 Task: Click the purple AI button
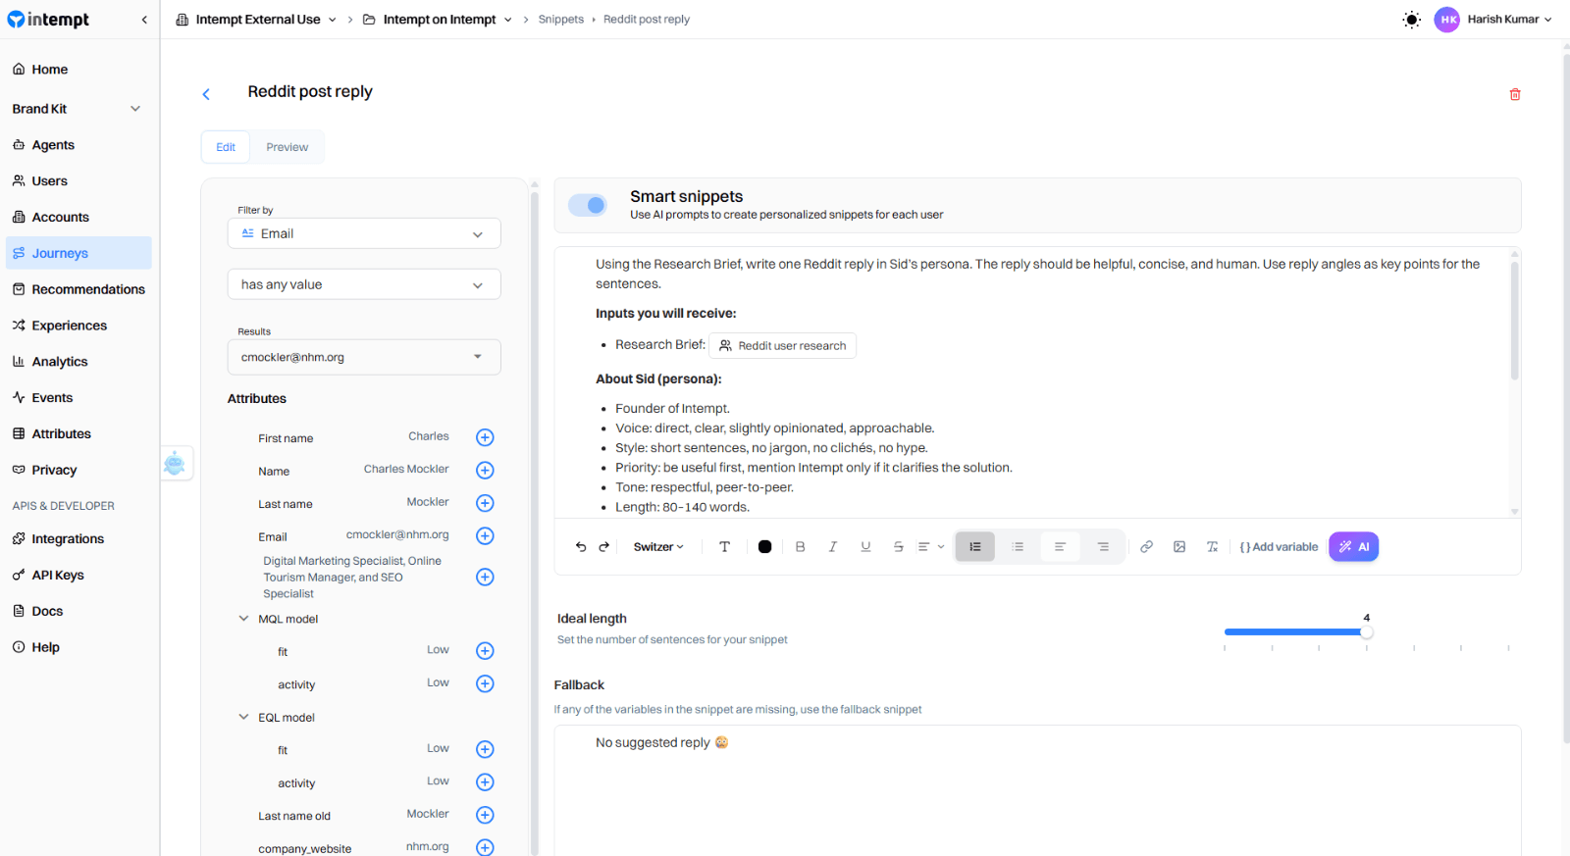point(1354,547)
